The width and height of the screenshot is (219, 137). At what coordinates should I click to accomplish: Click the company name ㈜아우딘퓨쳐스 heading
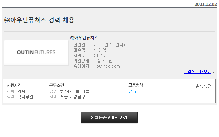click(84, 38)
